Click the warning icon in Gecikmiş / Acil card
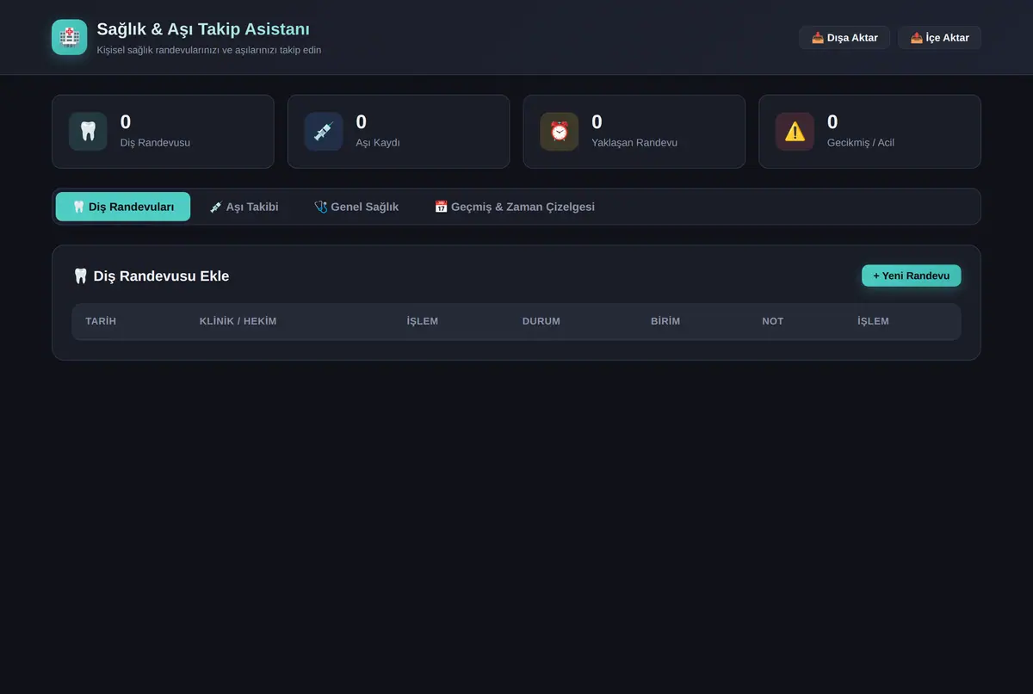Image resolution: width=1033 pixels, height=694 pixels. coord(795,132)
